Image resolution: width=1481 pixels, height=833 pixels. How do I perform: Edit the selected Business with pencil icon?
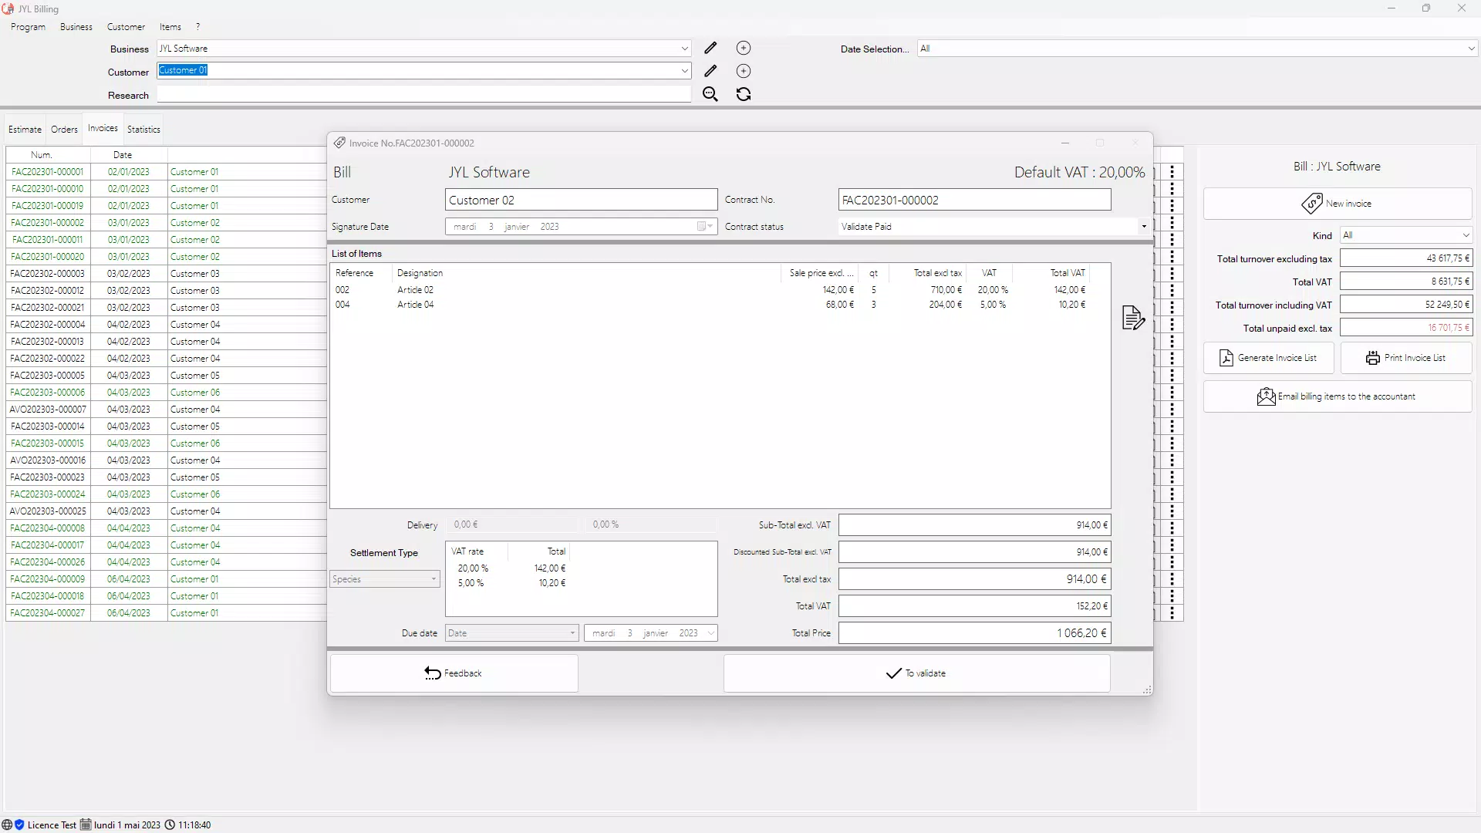(710, 48)
